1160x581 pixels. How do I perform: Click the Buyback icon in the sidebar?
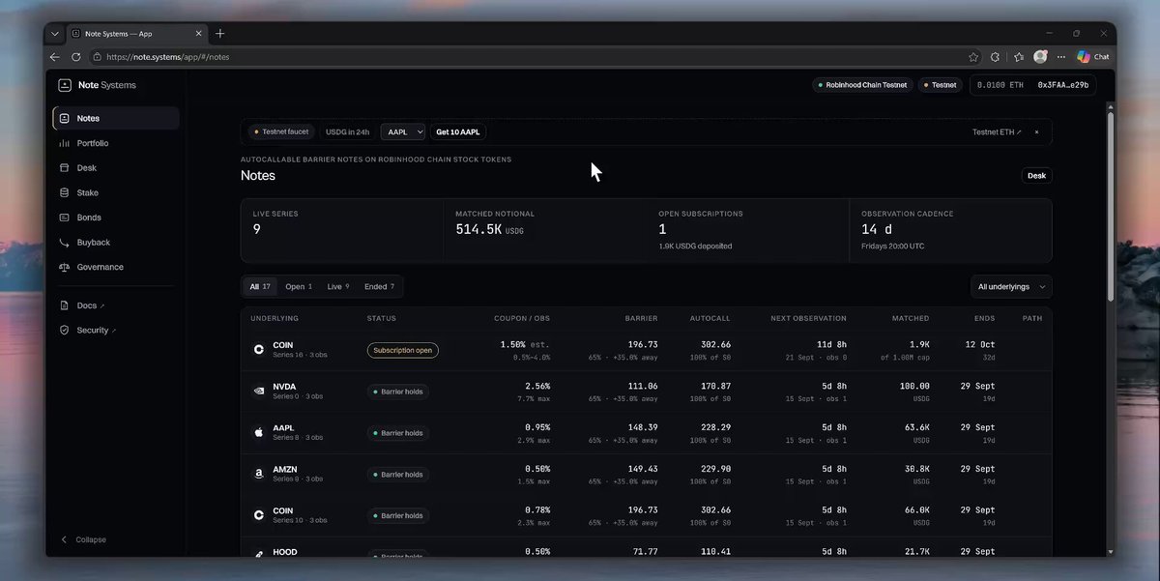click(65, 243)
